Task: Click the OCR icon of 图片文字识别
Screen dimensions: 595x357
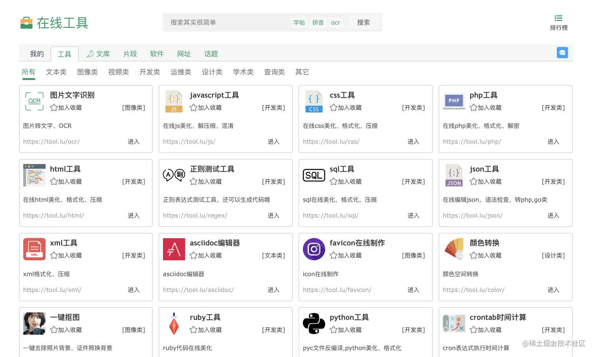Action: pos(34,101)
